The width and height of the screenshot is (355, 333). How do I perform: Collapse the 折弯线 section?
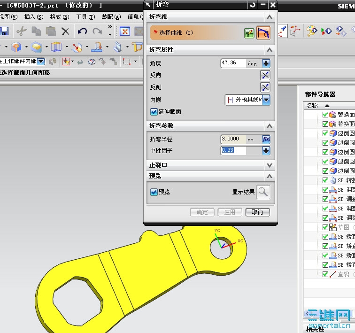click(270, 17)
